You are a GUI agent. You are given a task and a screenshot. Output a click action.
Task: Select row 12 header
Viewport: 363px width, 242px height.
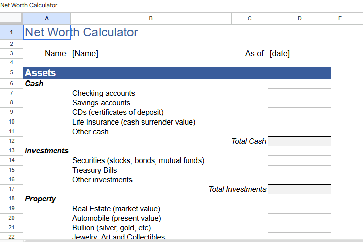pos(11,141)
